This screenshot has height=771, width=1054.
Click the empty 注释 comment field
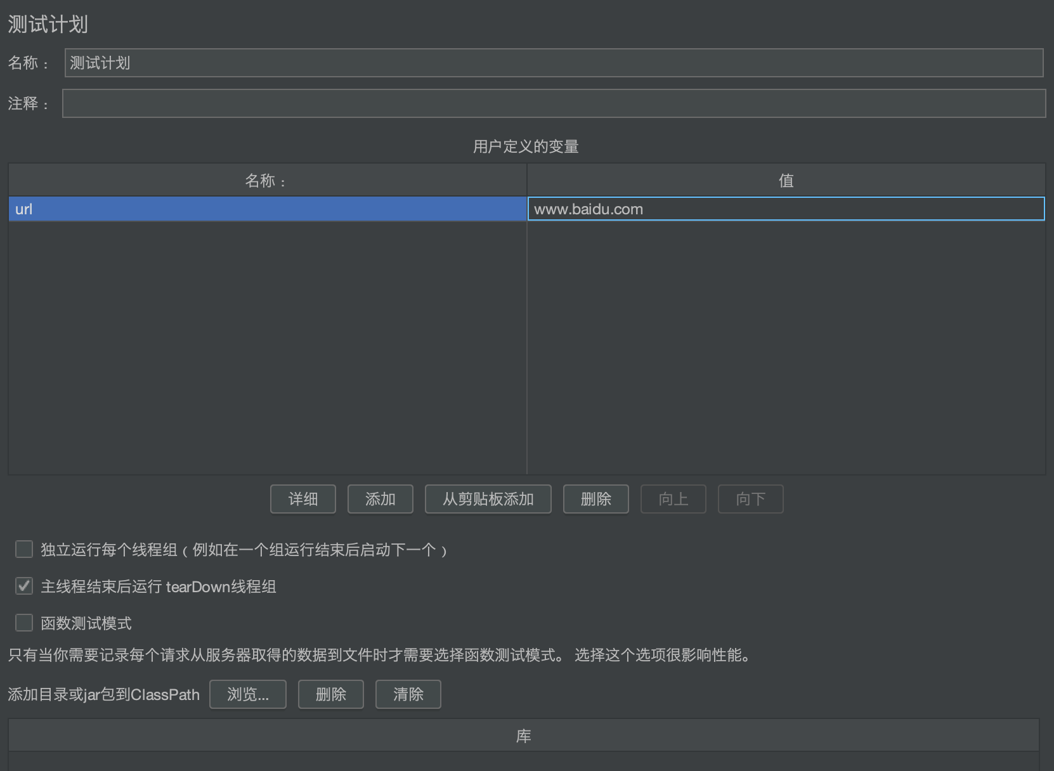(554, 103)
